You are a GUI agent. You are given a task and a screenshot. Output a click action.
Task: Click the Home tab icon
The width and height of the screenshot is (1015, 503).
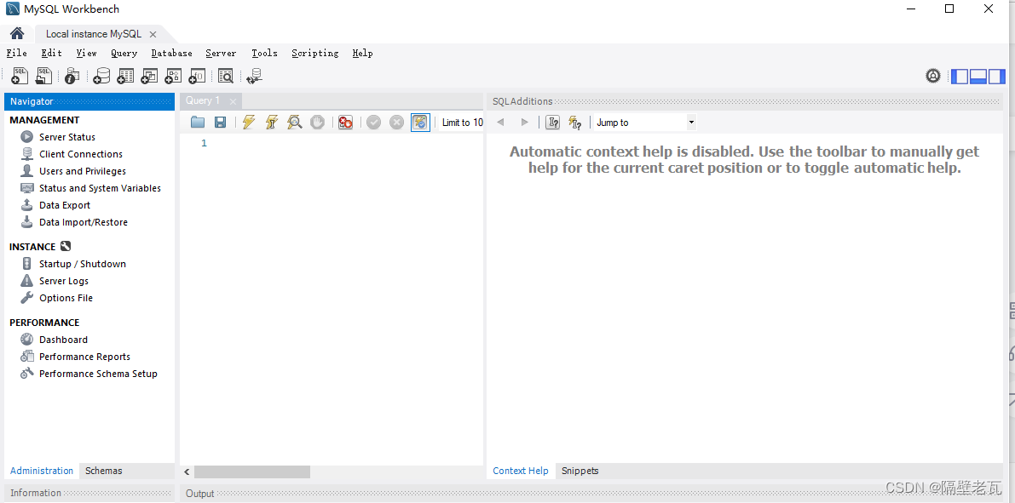tap(17, 34)
